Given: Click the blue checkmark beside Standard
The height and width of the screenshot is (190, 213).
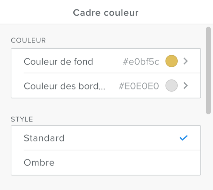Looking at the screenshot, I should click(x=183, y=138).
